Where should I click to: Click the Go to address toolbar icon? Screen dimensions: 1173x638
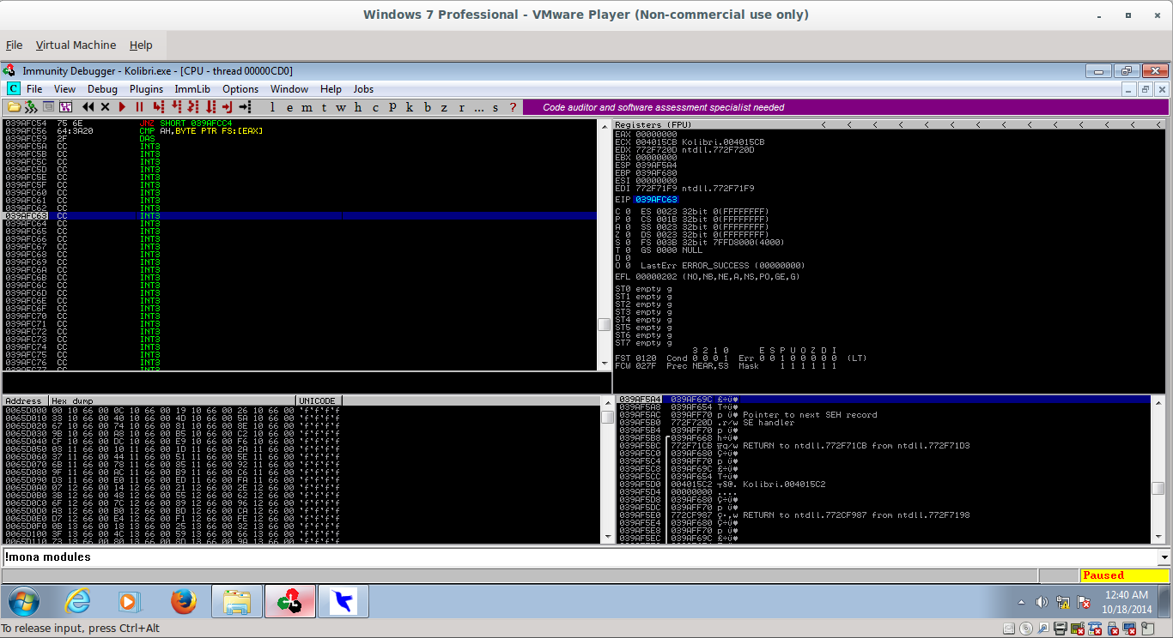point(245,107)
